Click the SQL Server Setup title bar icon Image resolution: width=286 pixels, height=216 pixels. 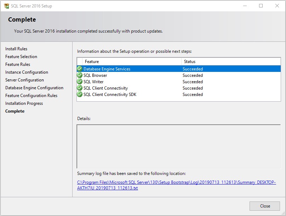(x=6, y=6)
